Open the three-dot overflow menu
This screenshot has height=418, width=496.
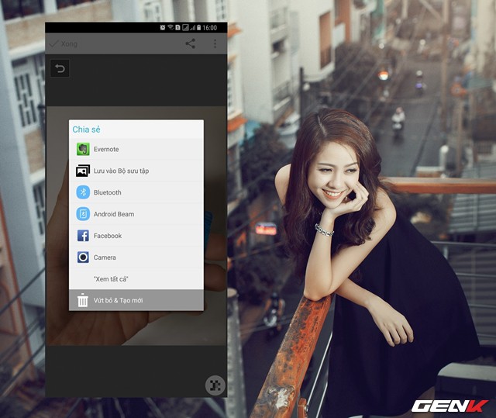pos(215,43)
